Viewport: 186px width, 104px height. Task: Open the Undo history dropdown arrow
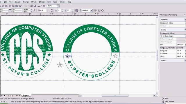coord(23,6)
